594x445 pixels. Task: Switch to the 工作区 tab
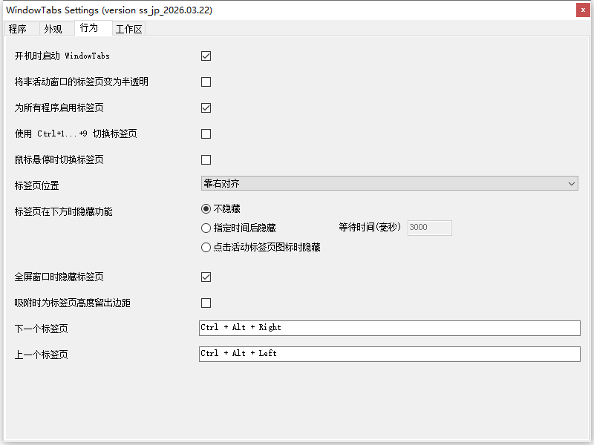point(128,28)
